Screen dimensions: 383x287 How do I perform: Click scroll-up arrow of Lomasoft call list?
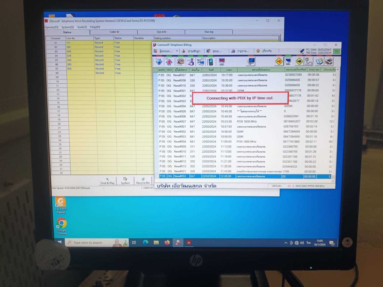[x=337, y=70]
